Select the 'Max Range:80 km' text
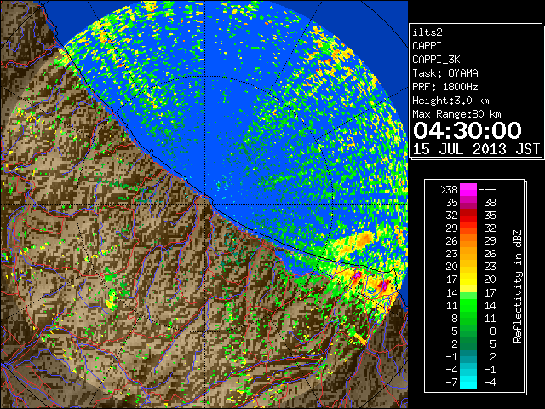 coord(456,114)
